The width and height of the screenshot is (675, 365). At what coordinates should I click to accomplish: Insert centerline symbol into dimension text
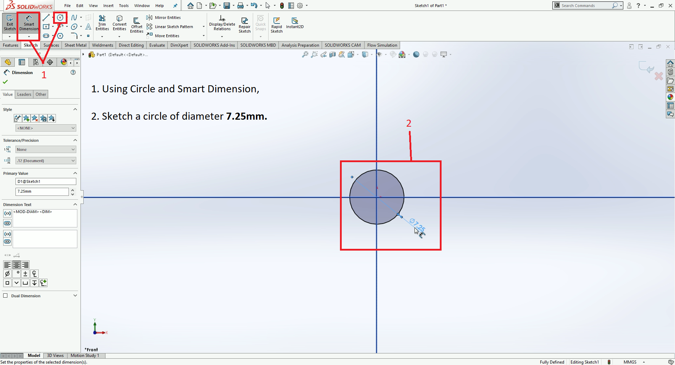click(34, 274)
